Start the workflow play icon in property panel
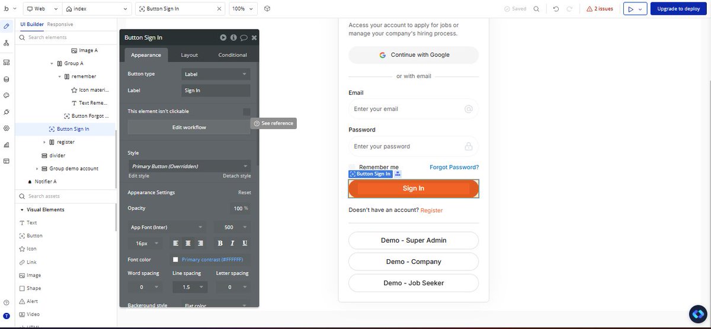 point(223,37)
